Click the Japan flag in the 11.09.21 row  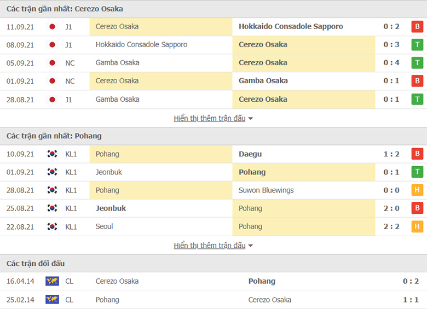tap(52, 27)
